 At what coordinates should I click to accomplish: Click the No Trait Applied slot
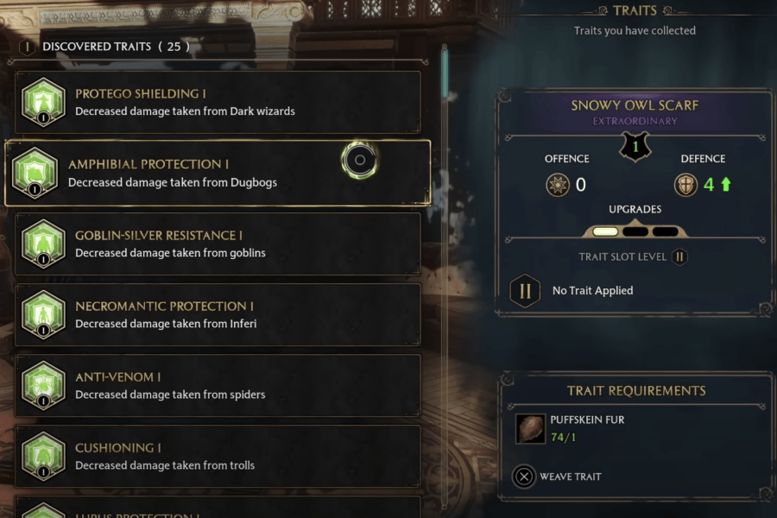604,290
